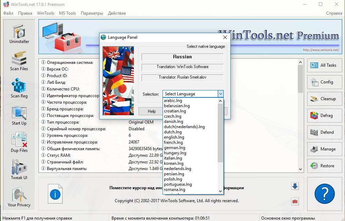Choose german.lng language

(190, 148)
